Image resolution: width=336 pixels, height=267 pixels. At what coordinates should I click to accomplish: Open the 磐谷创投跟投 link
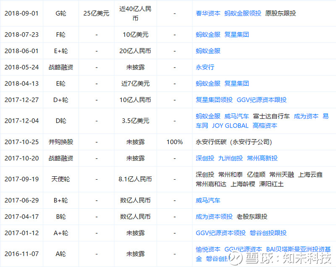coord(268,233)
